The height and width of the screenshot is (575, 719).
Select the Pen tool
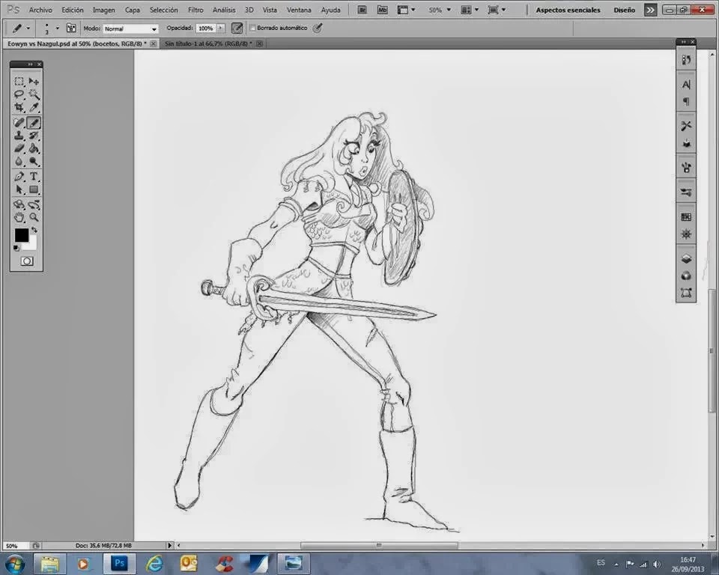click(19, 177)
